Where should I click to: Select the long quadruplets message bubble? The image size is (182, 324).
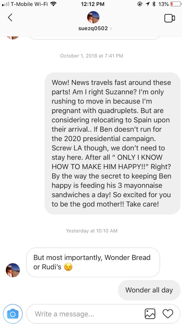coord(113,143)
